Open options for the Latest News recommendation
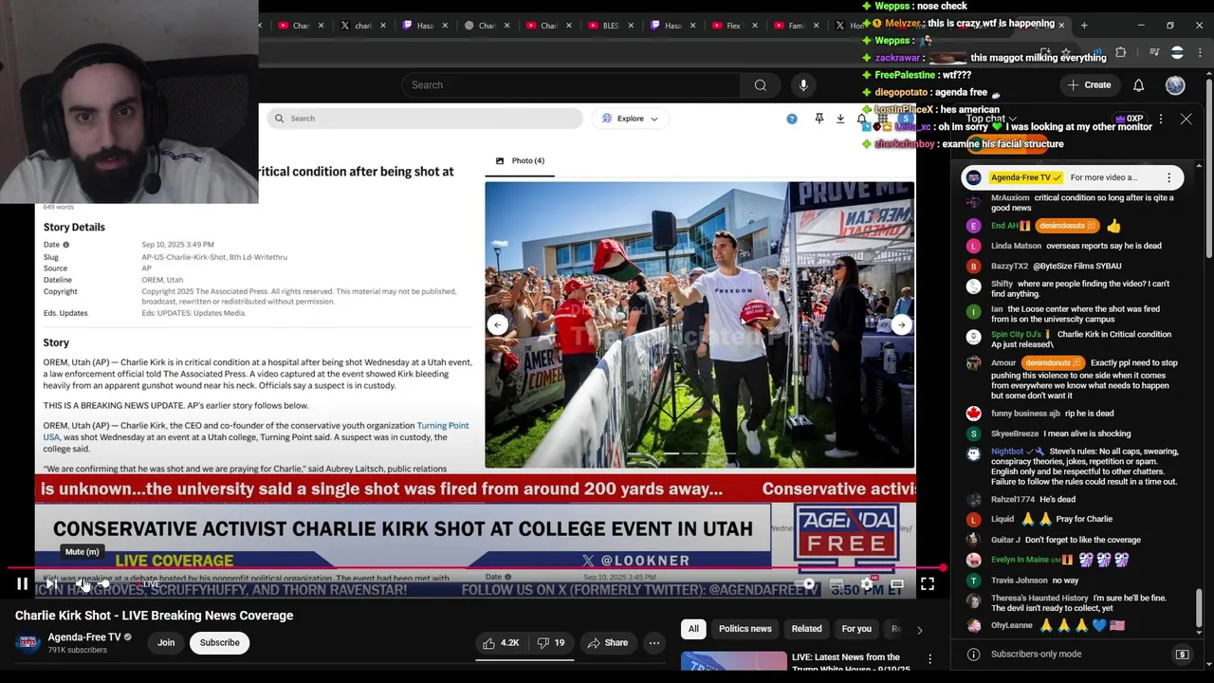Image resolution: width=1214 pixels, height=683 pixels. tap(929, 659)
